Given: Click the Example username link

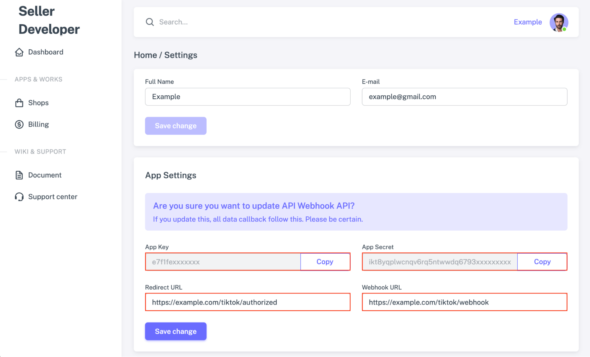Looking at the screenshot, I should click(x=527, y=22).
